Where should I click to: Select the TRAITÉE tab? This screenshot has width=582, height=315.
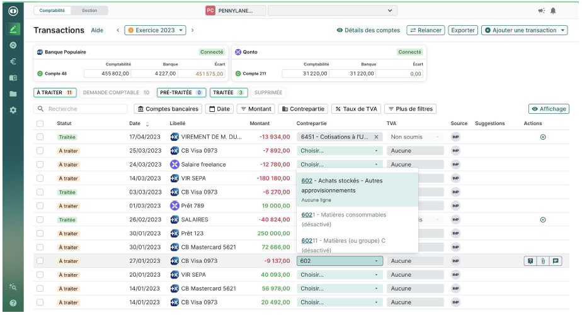(x=228, y=92)
